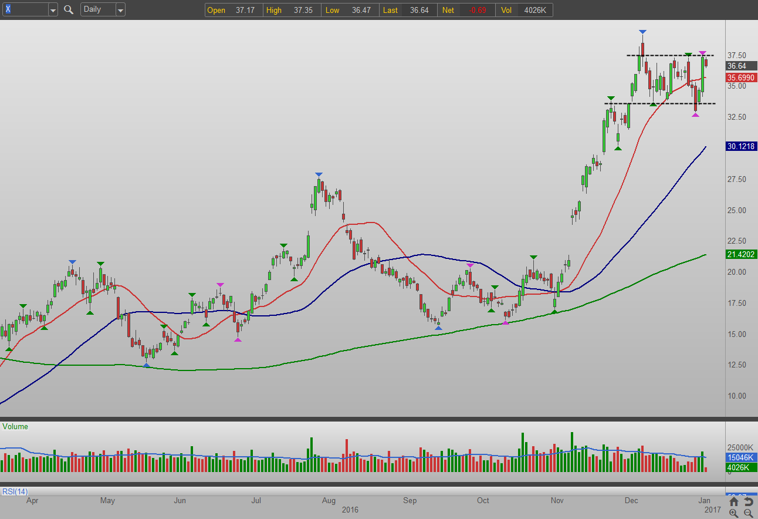Click the RSI(14) indicator label
The image size is (758, 519).
pos(15,491)
